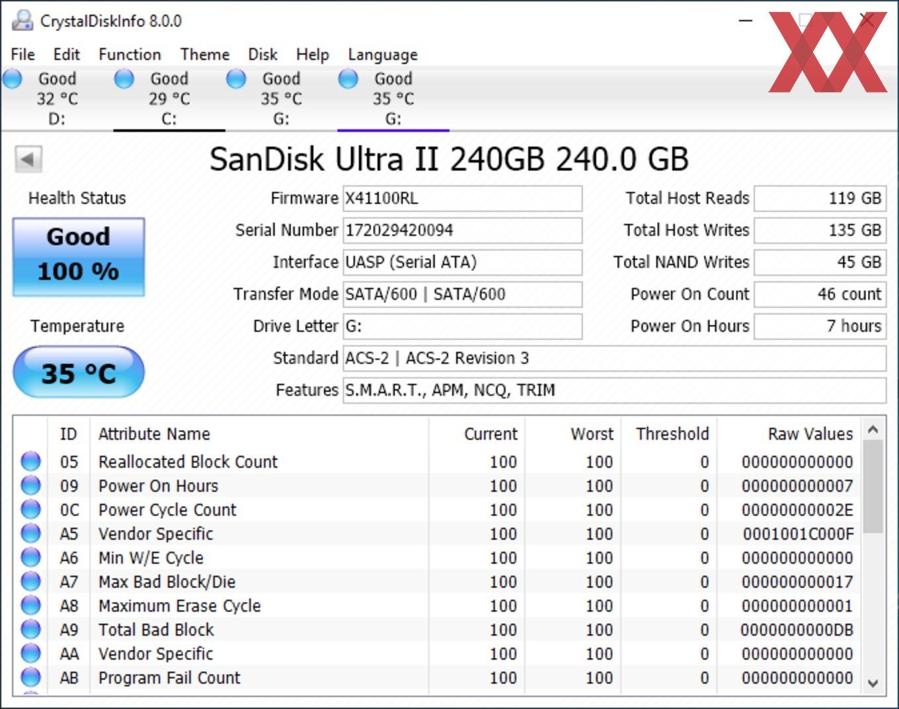Select the D: drive at 32 °C
Image resolution: width=899 pixels, height=709 pixels.
tap(57, 98)
